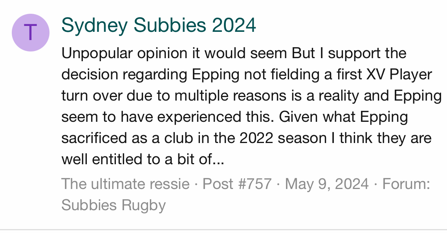This screenshot has width=447, height=233.
Task: Click the "May 9, 2024" post date
Action: click(x=327, y=183)
